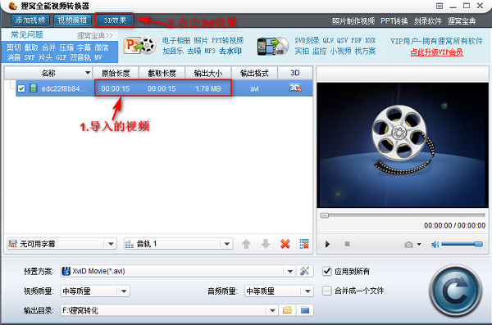Viewport: 492px width, 325px height.
Task: Play the preview video
Action: tap(327, 244)
